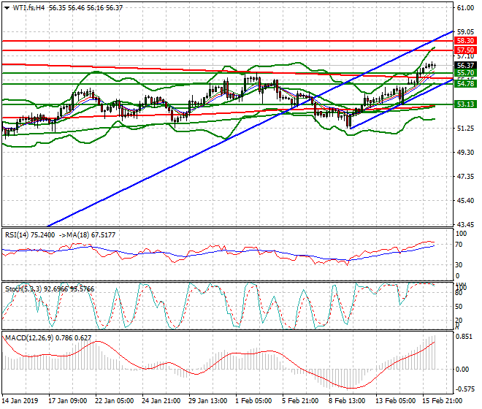Click the 13 Feb 05:00 time label
482x409 pixels.
pyautogui.click(x=396, y=401)
